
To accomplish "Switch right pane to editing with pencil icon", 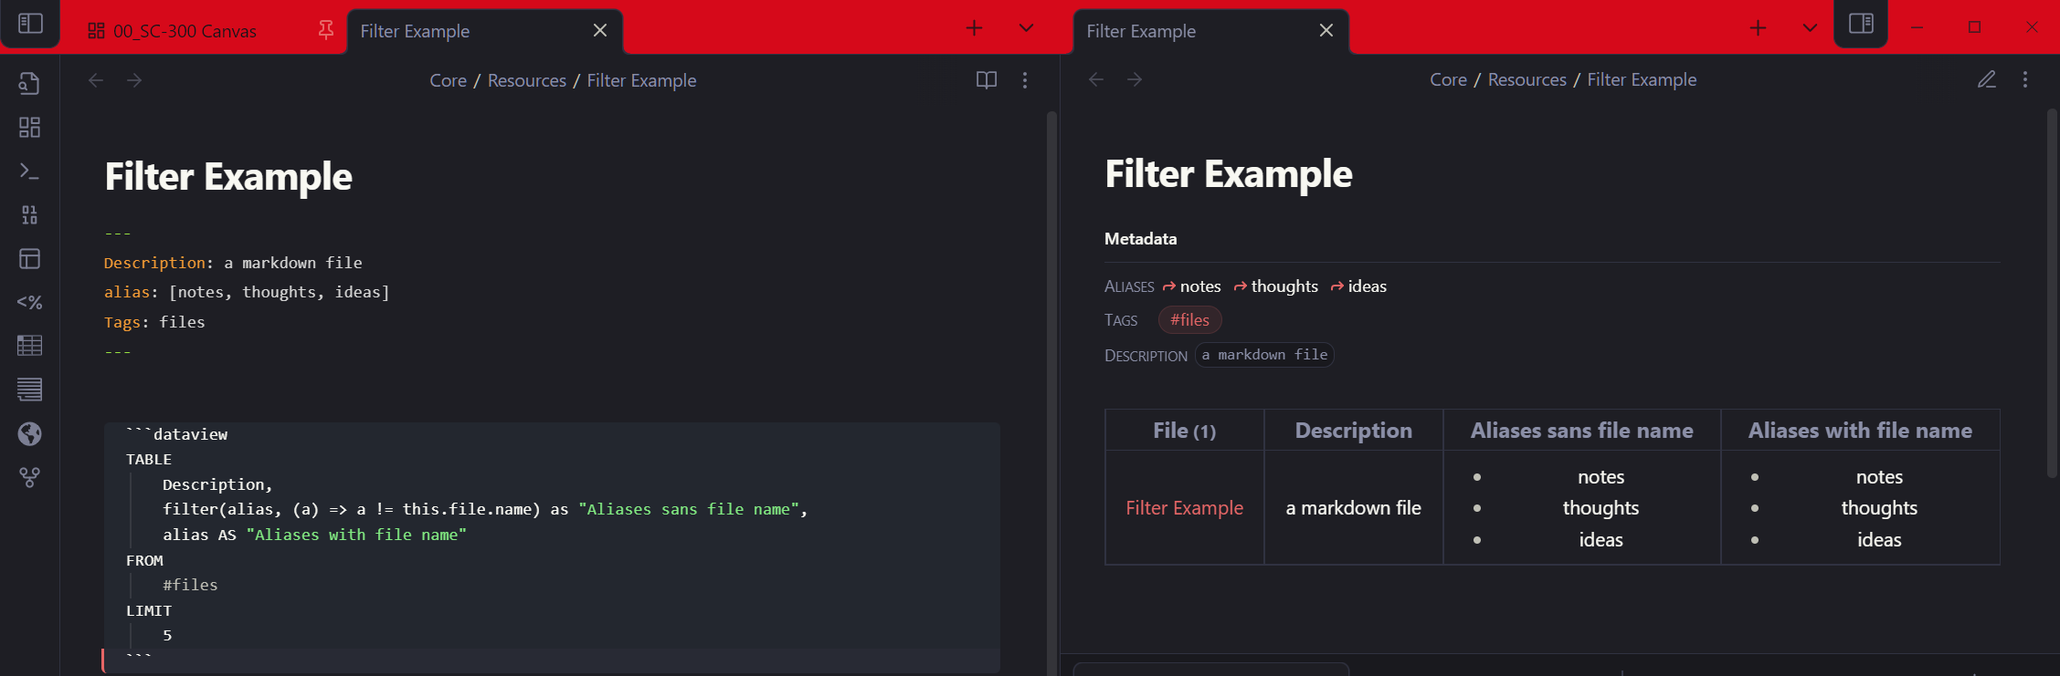I will [1987, 79].
